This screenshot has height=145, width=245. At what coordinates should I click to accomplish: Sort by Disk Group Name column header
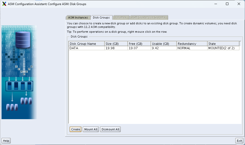tap(87, 44)
